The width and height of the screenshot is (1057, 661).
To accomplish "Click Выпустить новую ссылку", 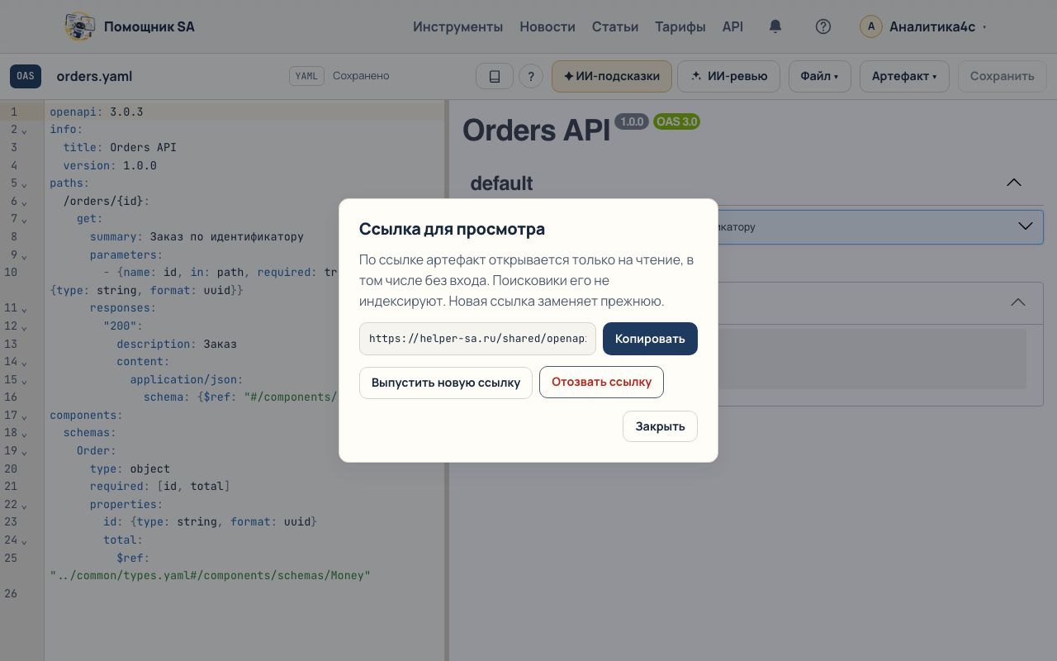I will click(x=446, y=383).
